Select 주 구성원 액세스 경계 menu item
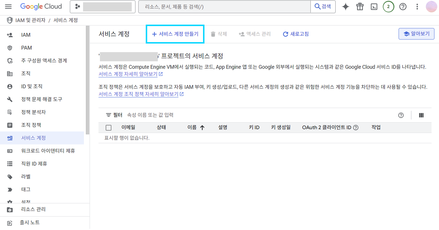The height and width of the screenshot is (230, 439). (42, 61)
